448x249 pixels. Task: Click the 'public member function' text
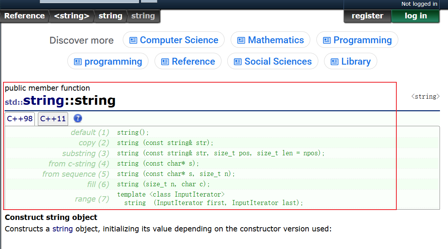(47, 88)
